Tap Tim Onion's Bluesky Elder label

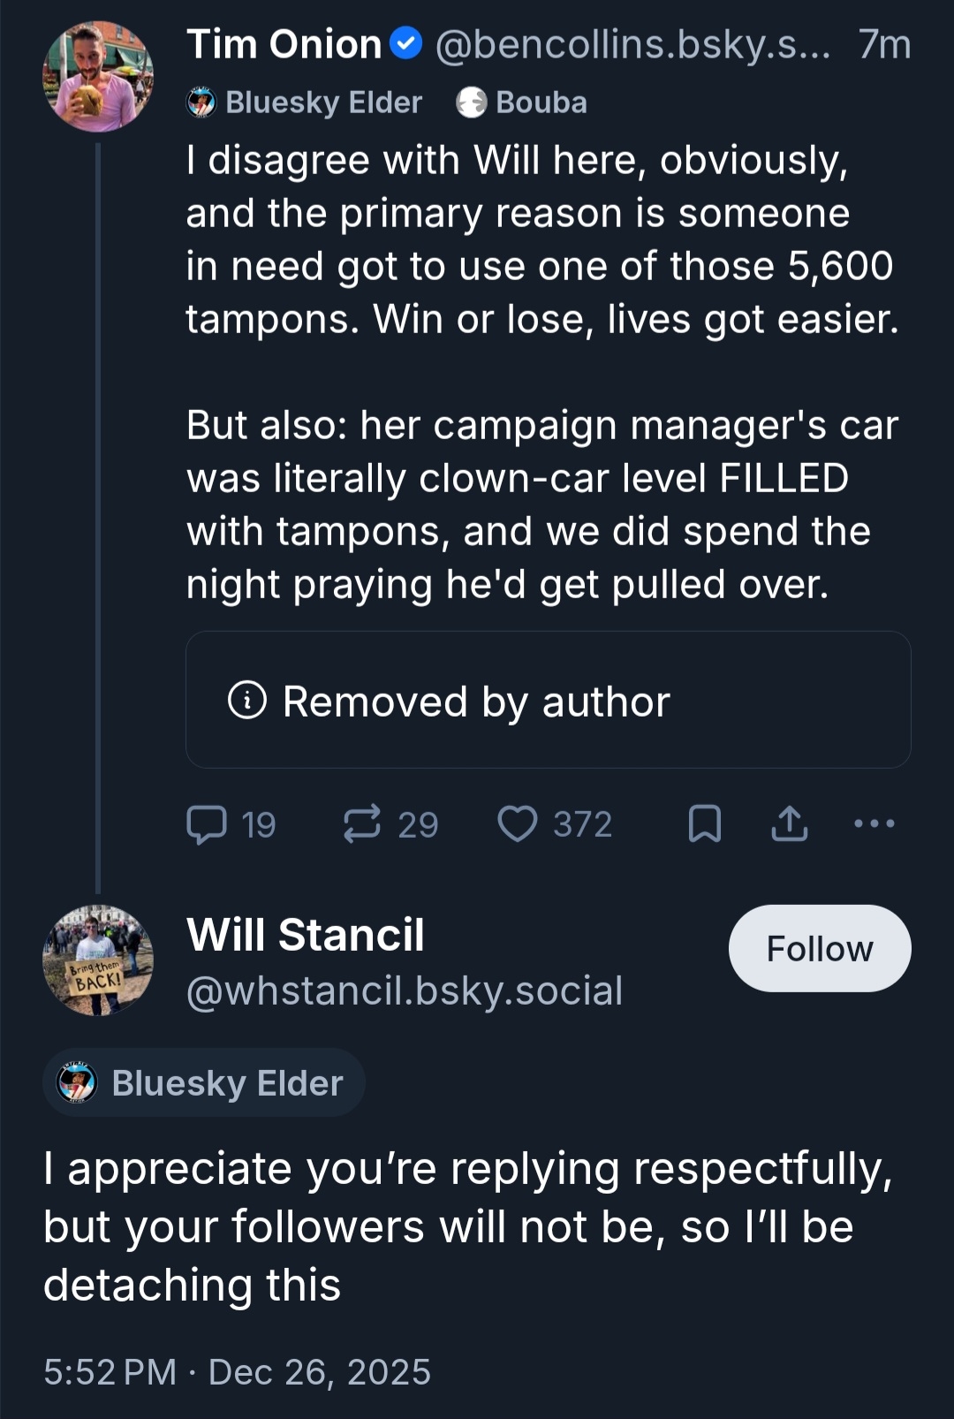pos(305,102)
